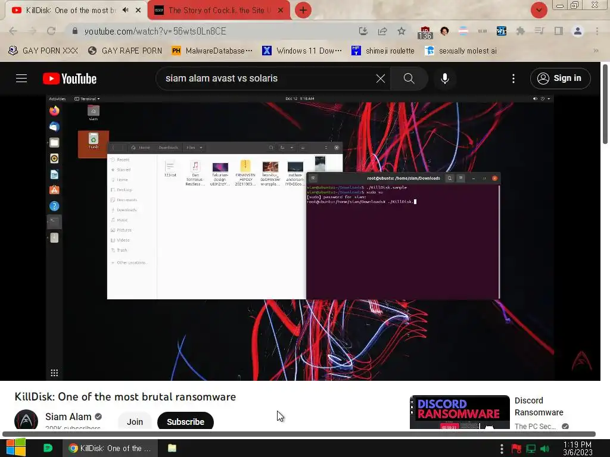Viewport: 610px width, 457px height.
Task: Open the extension with the 136 badge
Action: point(425,32)
